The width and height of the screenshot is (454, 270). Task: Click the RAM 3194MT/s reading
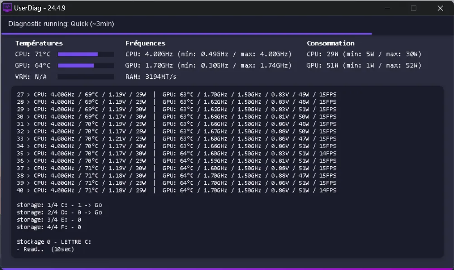[151, 77]
